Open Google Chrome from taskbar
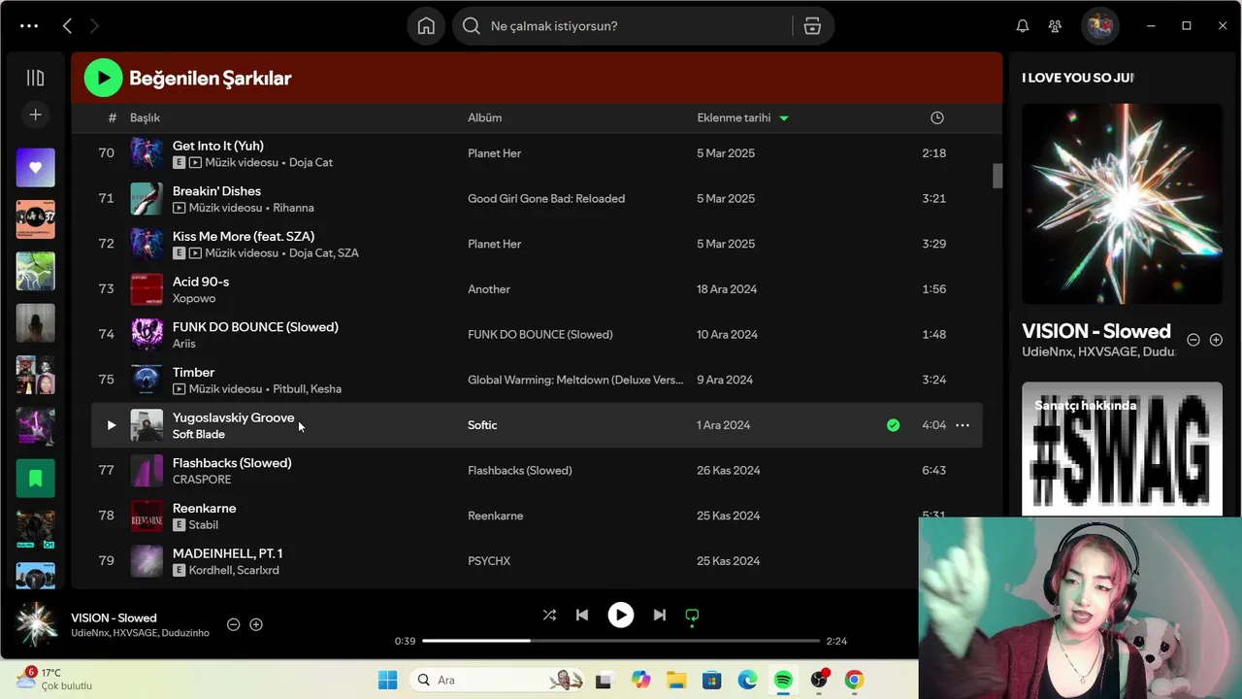This screenshot has height=699, width=1242. 854,680
